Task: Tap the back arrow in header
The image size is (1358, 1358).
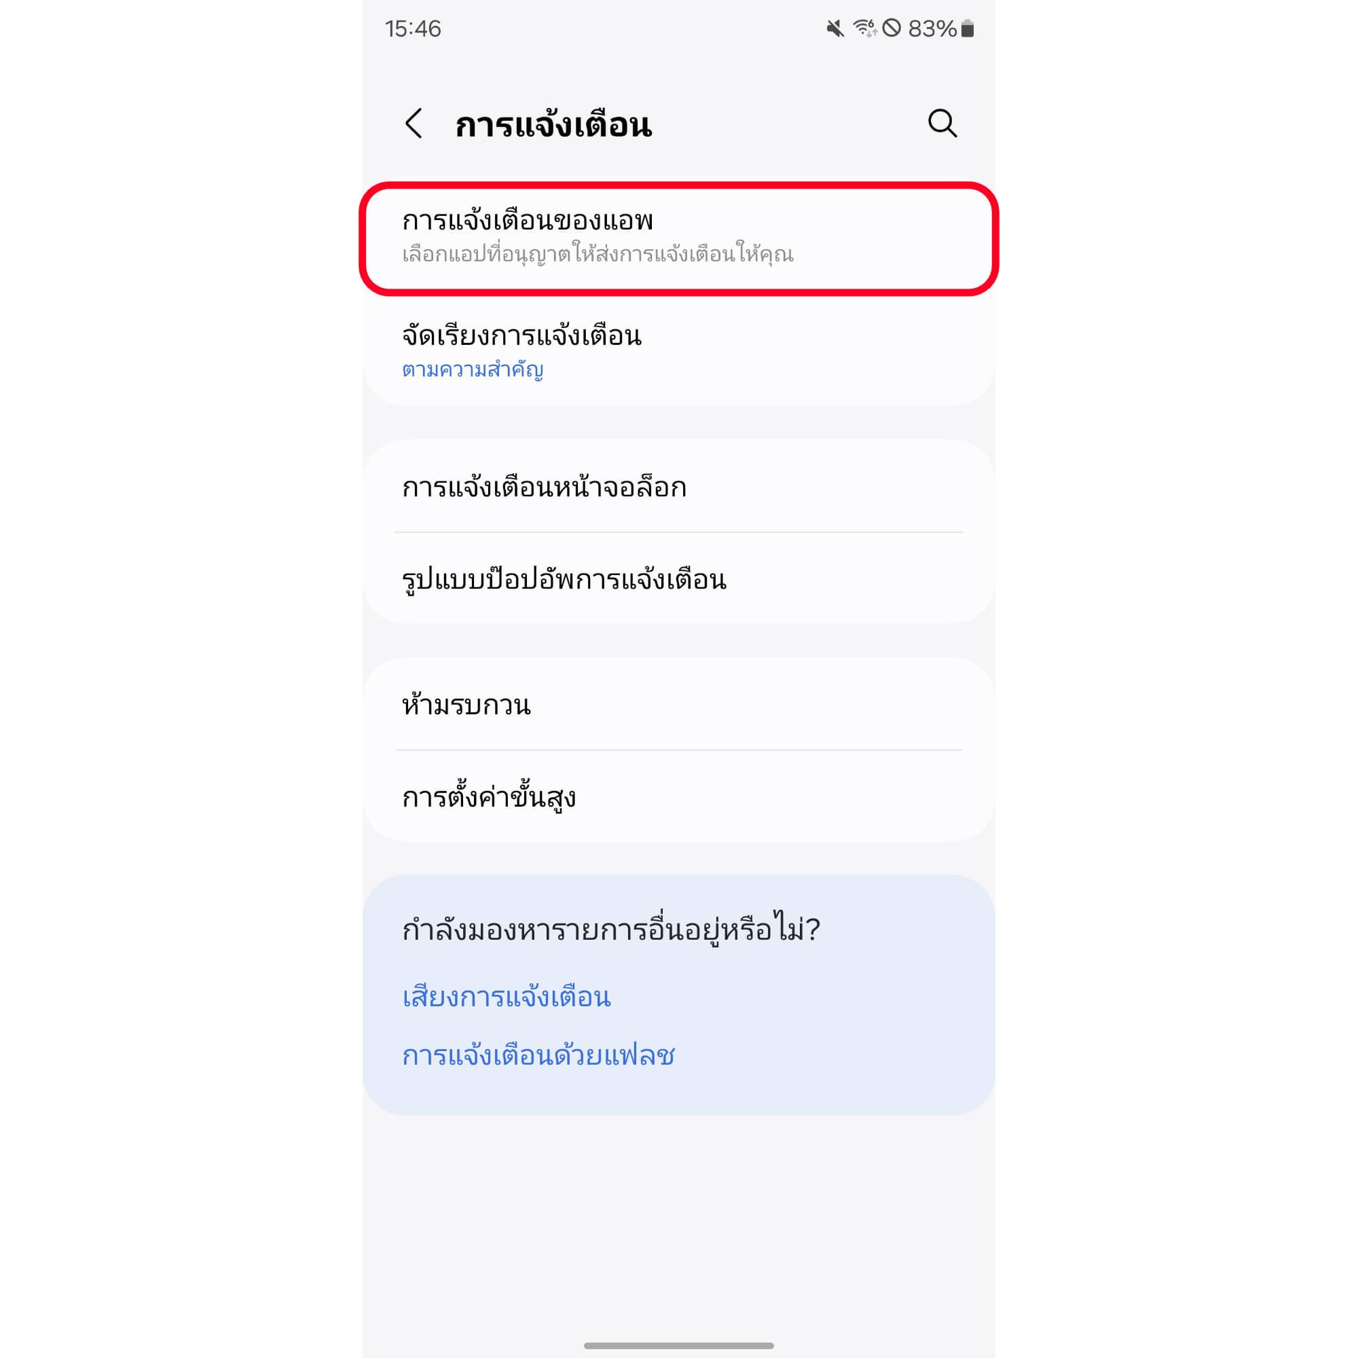Action: [x=414, y=124]
